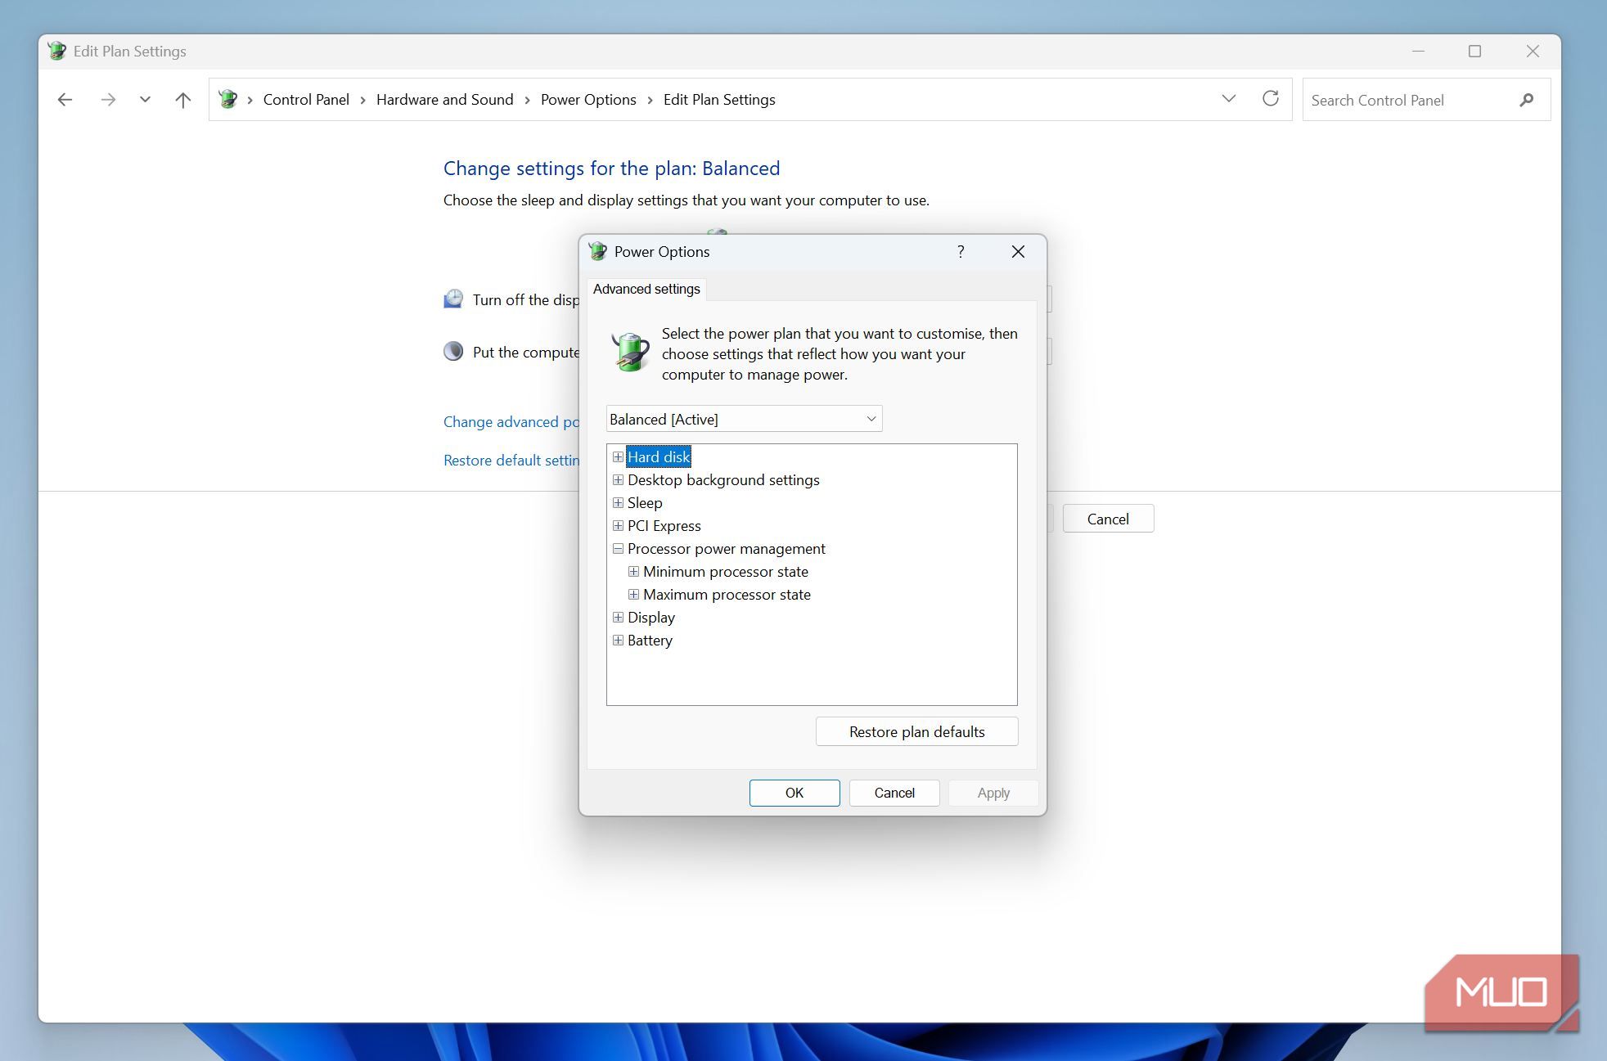Expand Maximum processor state

click(633, 595)
